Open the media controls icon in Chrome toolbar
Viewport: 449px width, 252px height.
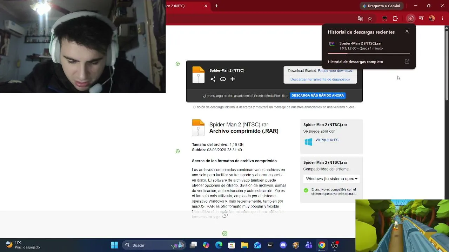point(421,19)
